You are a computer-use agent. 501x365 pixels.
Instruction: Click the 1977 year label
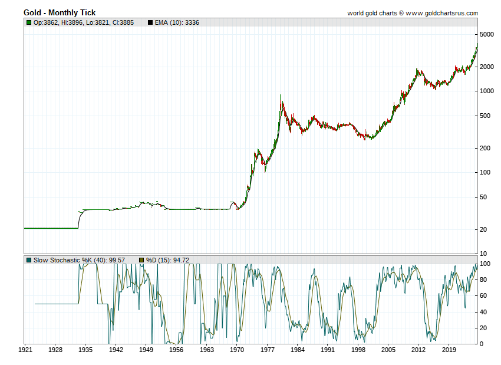click(267, 350)
